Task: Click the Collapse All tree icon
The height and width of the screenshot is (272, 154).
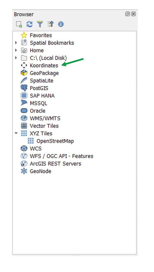Action: click(x=51, y=24)
